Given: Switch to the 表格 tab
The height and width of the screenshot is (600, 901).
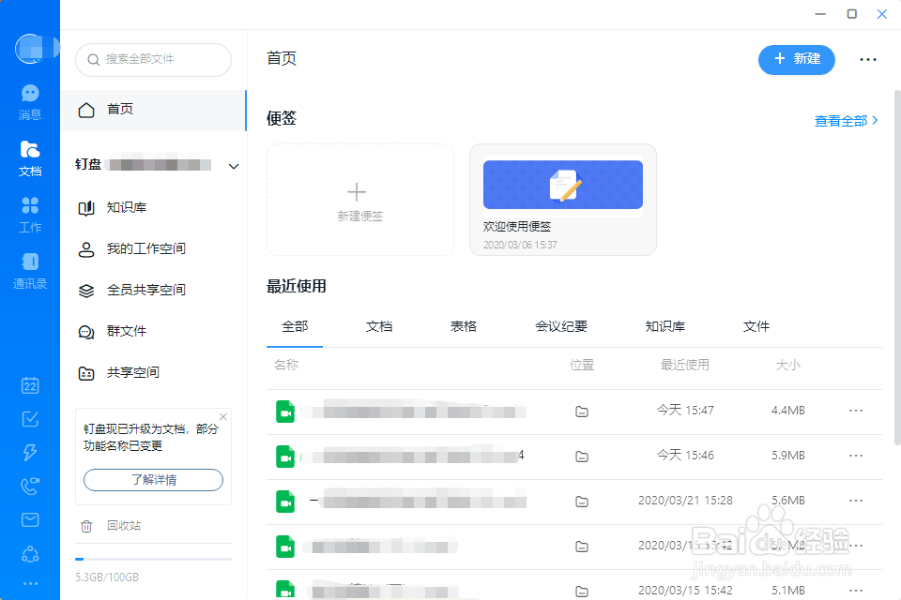Looking at the screenshot, I should (x=463, y=326).
